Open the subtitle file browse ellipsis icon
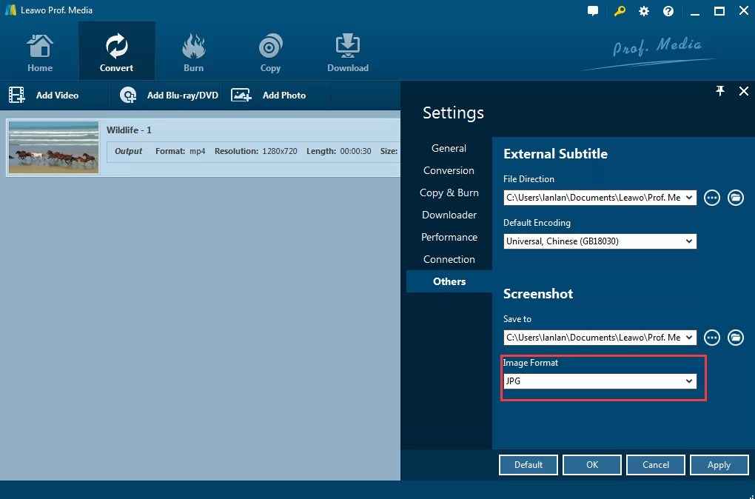 [711, 198]
